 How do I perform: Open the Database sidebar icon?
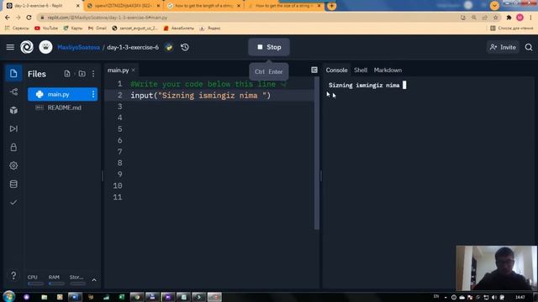click(x=13, y=184)
